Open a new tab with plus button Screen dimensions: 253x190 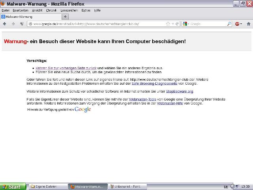pyautogui.click(x=65, y=17)
